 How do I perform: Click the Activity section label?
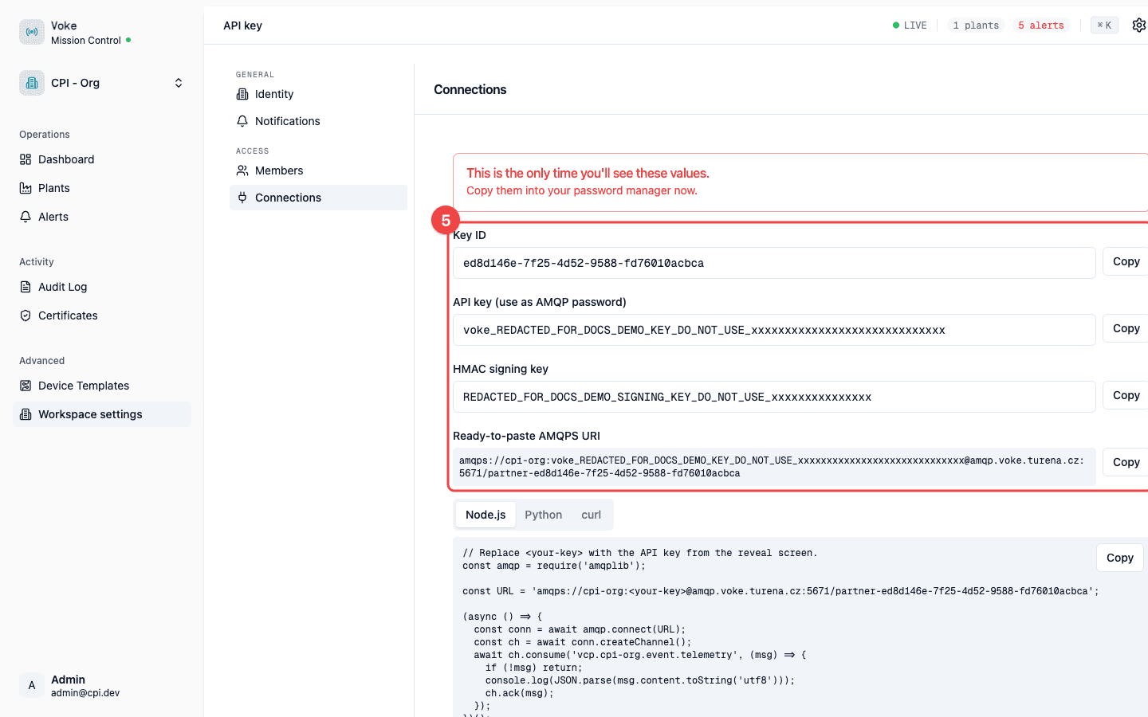pyautogui.click(x=37, y=262)
